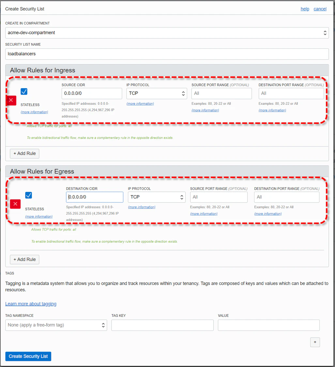335x367 pixels.
Task: Open the Tag Namespace dropdown
Action: 56,325
